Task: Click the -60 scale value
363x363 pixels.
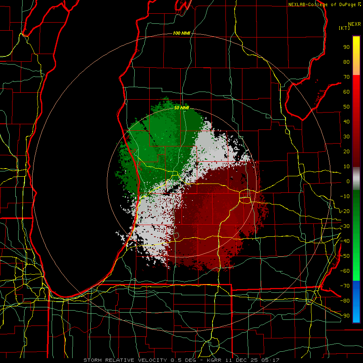Action: 345,271
